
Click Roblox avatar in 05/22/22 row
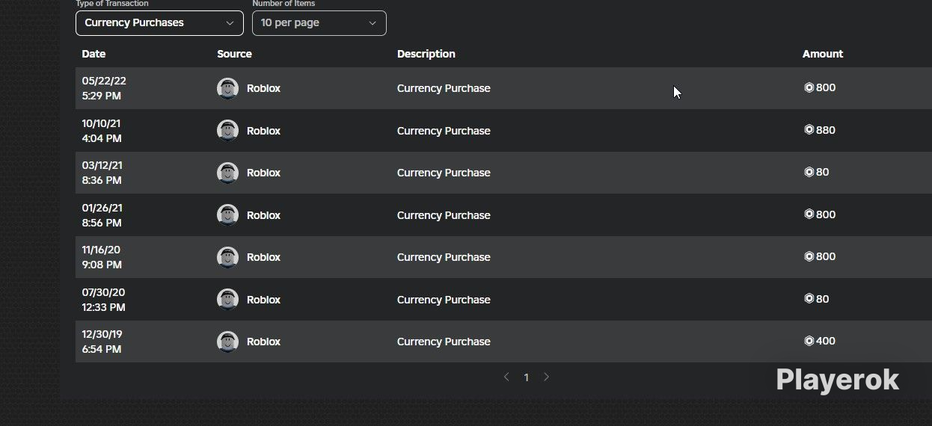tap(227, 88)
